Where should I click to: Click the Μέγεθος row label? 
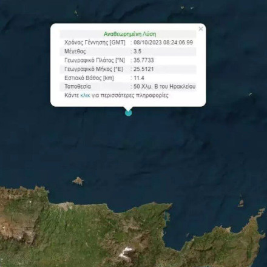(75, 52)
